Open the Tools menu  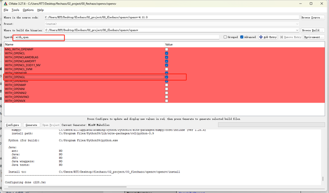(x=16, y=10)
